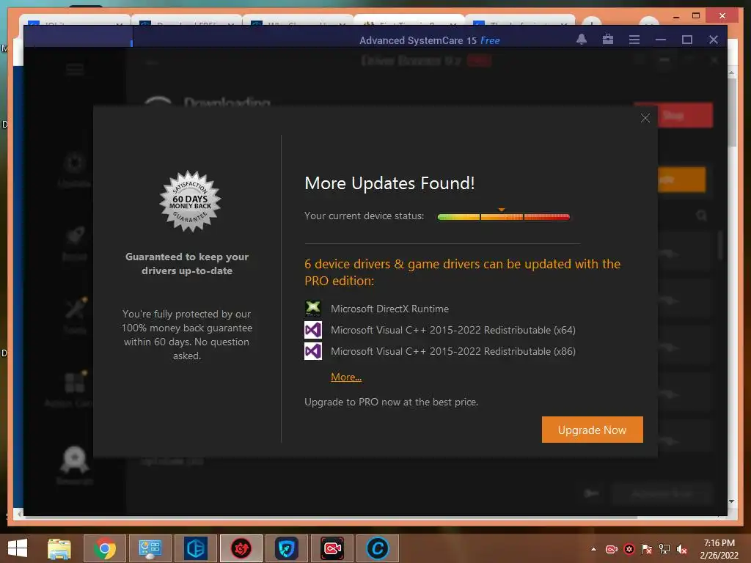
Task: Switch to Driver Booster in the taskbar
Action: pyautogui.click(x=241, y=548)
